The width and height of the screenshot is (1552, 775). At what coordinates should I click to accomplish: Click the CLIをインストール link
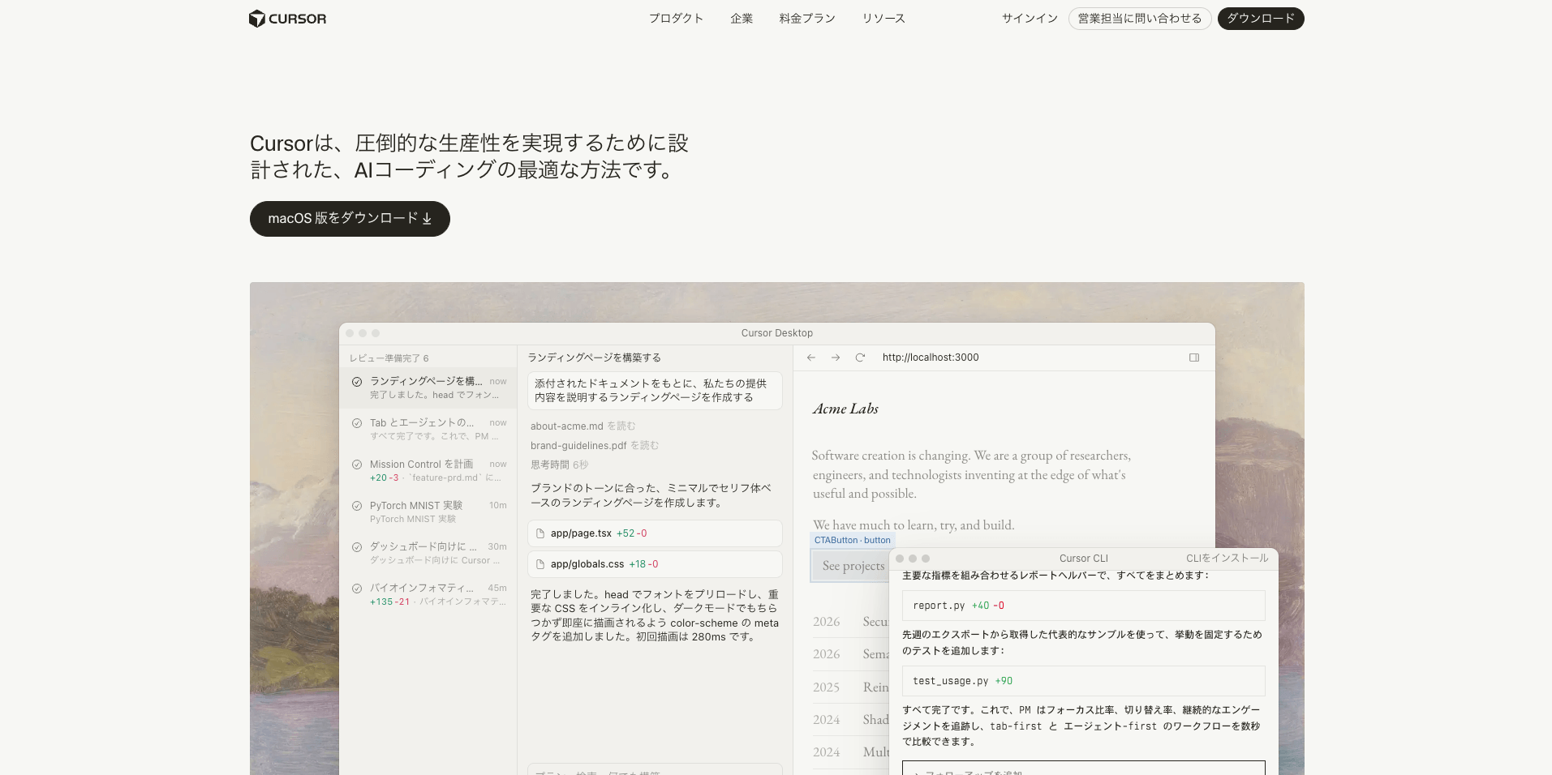tap(1227, 559)
